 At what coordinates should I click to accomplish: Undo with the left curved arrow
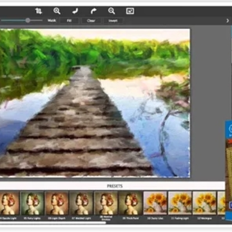(x=75, y=11)
